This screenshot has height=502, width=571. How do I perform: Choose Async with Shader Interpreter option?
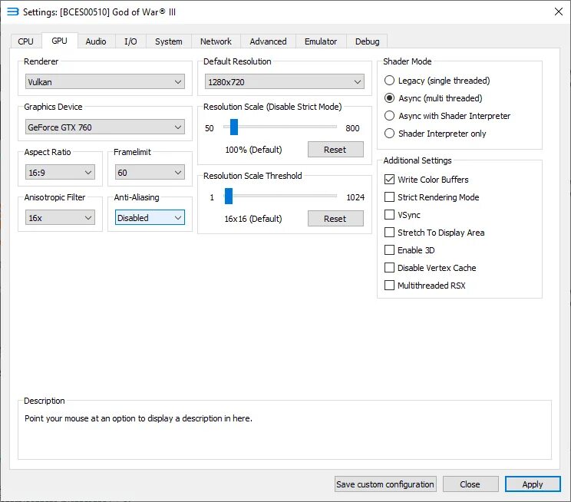[447, 116]
